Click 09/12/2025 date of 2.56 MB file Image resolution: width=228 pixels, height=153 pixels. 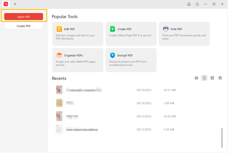coord(144,129)
